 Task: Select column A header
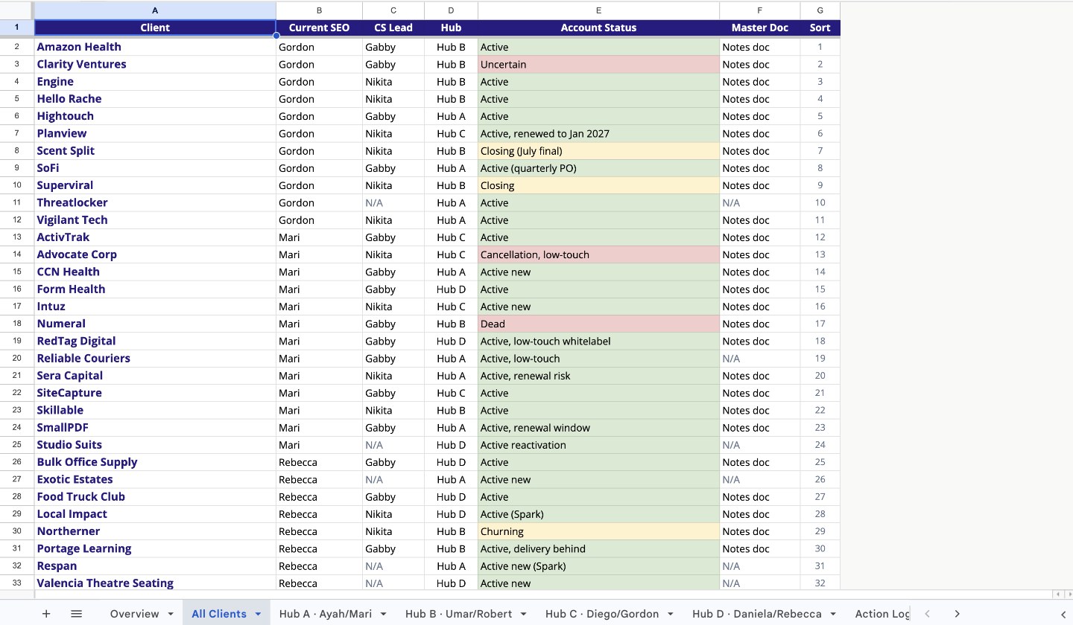(x=155, y=10)
